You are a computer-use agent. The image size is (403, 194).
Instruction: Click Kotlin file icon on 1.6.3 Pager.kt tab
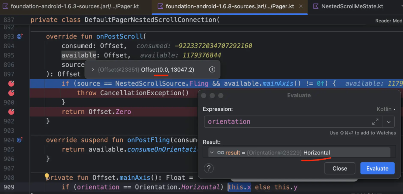tap(5, 6)
